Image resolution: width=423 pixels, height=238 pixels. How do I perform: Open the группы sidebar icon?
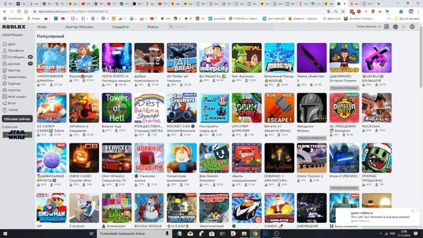[x=5, y=90]
